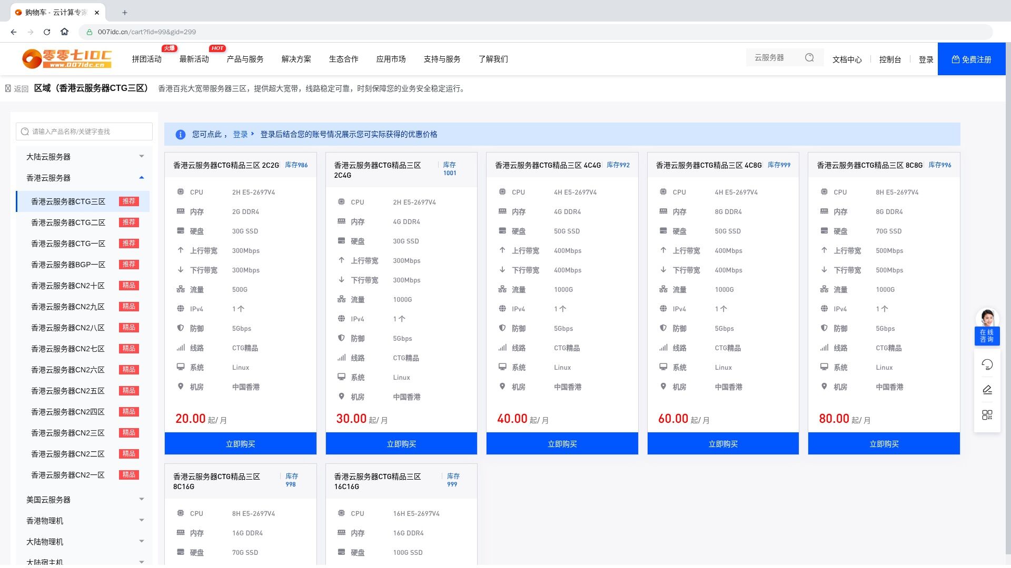Click the 库存992 stock label

pos(618,165)
